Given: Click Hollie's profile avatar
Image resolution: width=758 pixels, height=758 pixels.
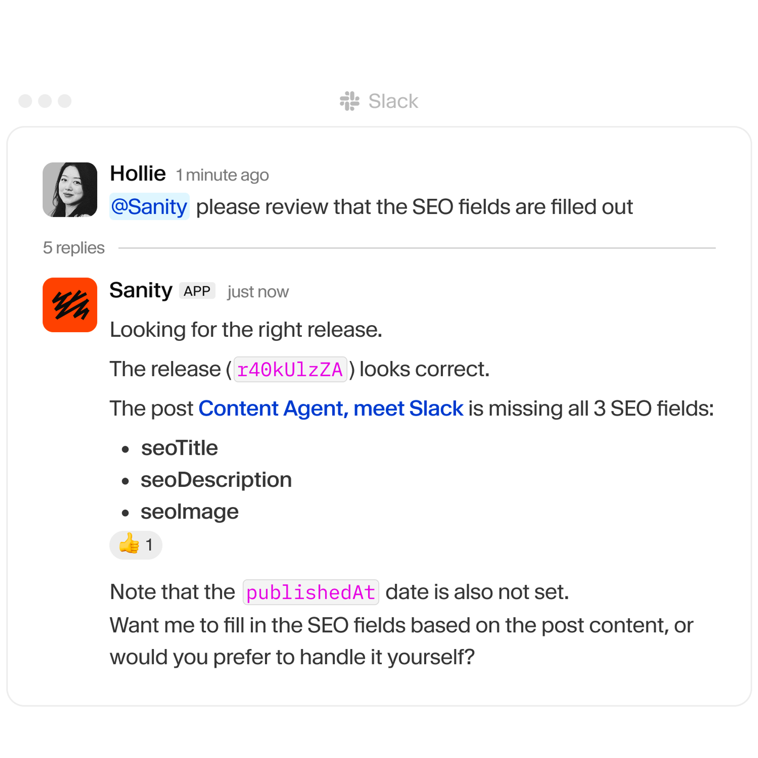Looking at the screenshot, I should pyautogui.click(x=70, y=190).
